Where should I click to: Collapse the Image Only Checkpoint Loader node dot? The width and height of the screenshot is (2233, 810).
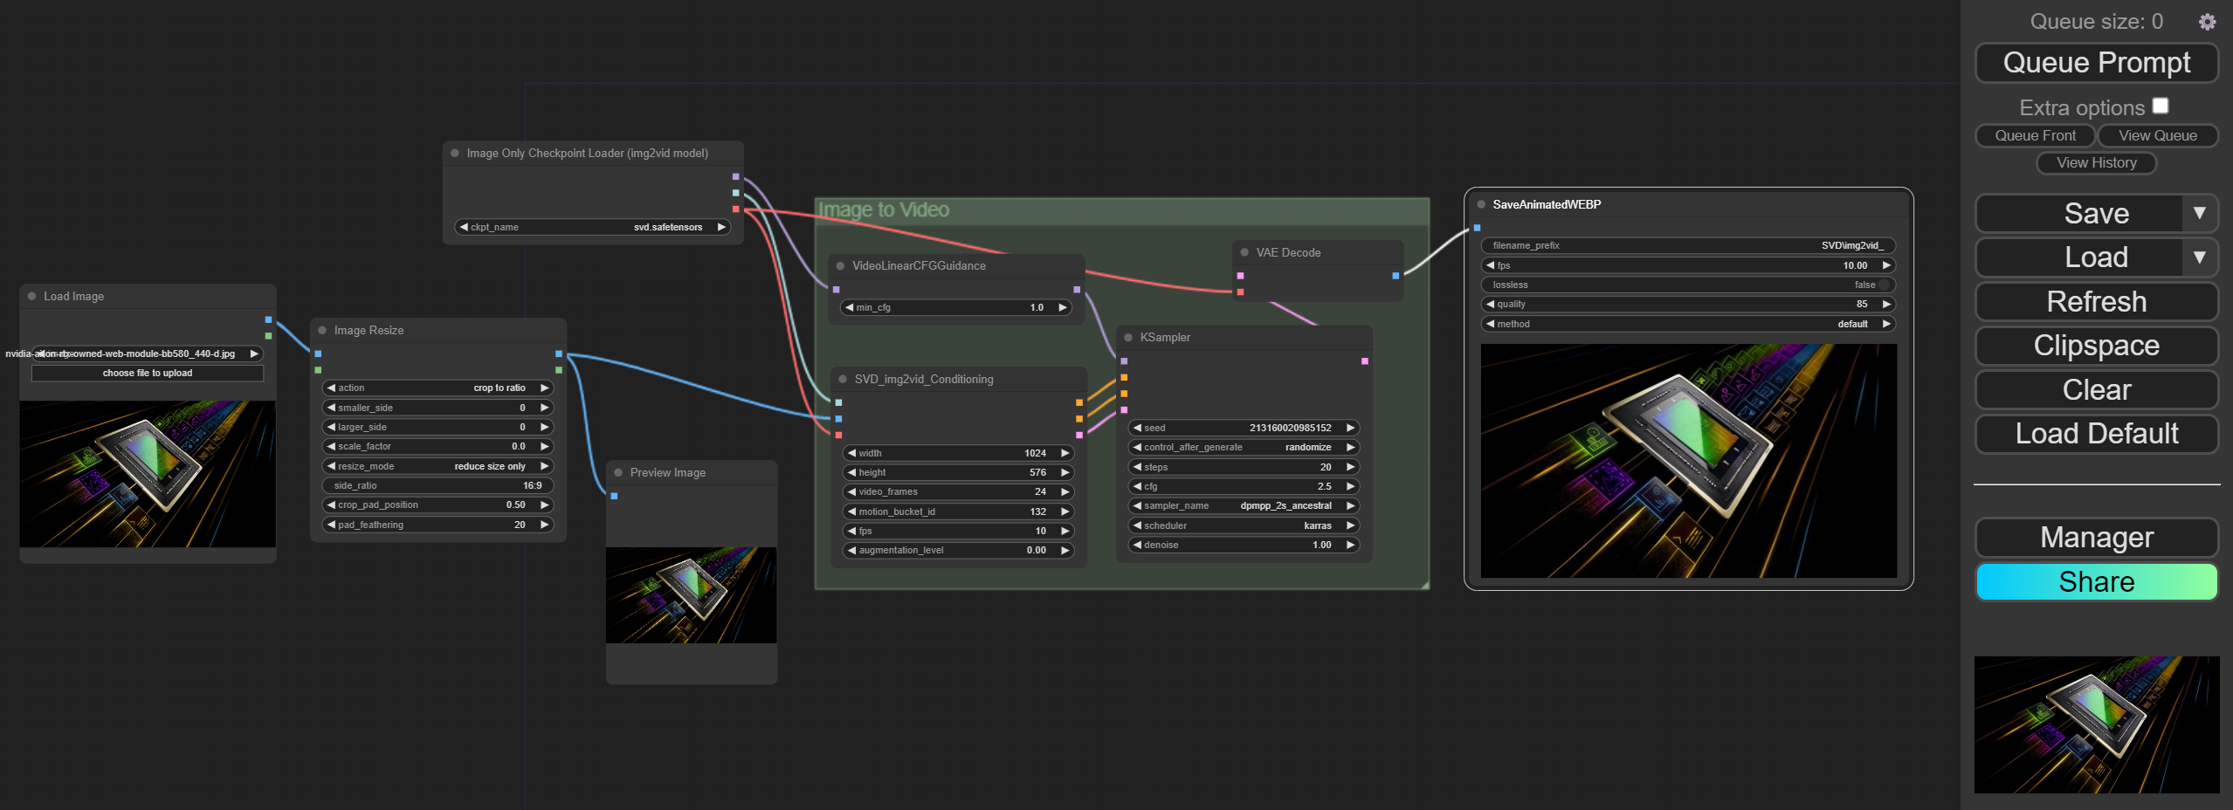click(455, 153)
